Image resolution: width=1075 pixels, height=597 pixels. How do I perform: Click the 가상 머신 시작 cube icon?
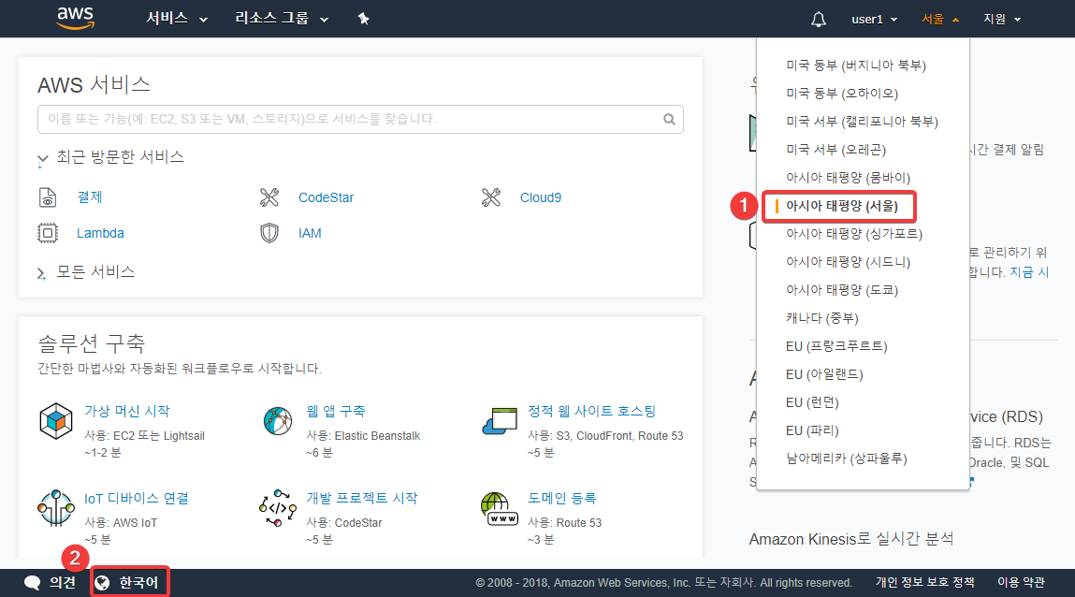tap(56, 421)
